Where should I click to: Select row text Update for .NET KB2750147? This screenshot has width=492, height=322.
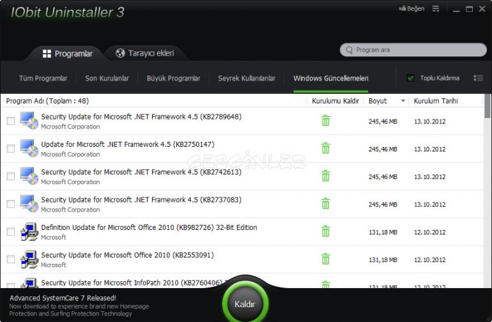click(x=128, y=144)
